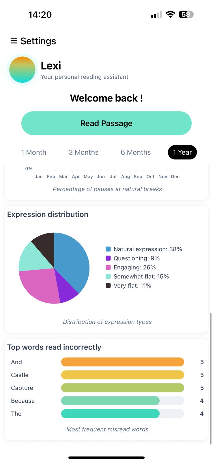Viewport: 213px width, 463px height.
Task: Open Settings
Action: 38,41
